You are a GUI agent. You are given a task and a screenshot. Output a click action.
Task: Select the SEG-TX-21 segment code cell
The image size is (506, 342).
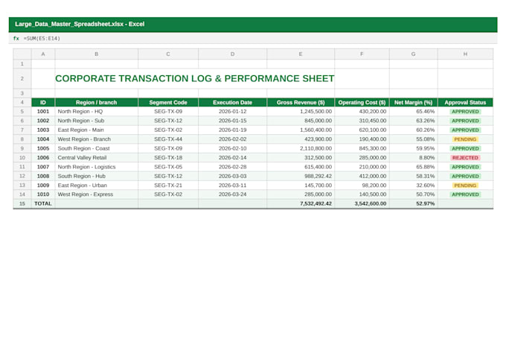coord(168,186)
